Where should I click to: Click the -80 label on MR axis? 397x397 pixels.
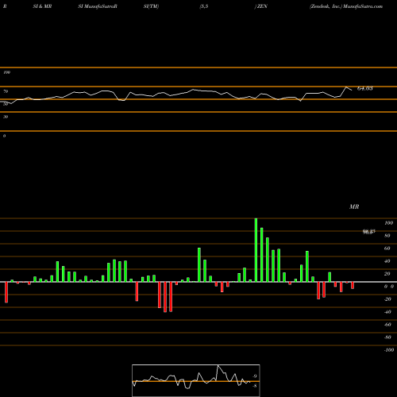[387, 337]
